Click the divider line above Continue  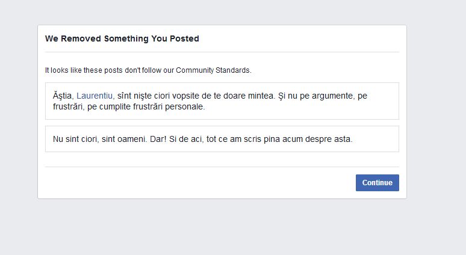tap(222, 167)
